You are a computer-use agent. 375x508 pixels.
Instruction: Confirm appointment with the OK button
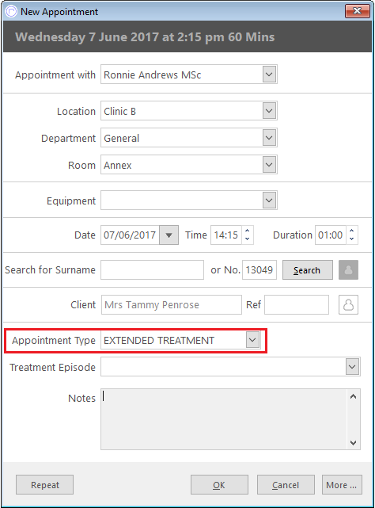[219, 485]
